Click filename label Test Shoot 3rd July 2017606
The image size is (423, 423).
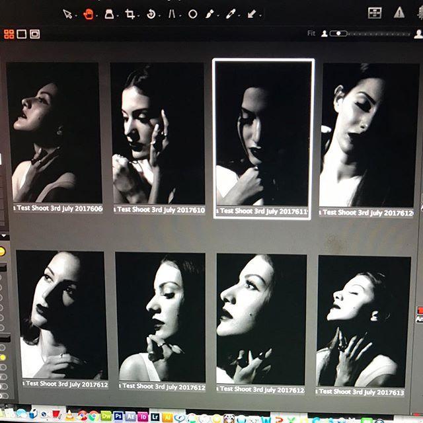[x=58, y=209]
